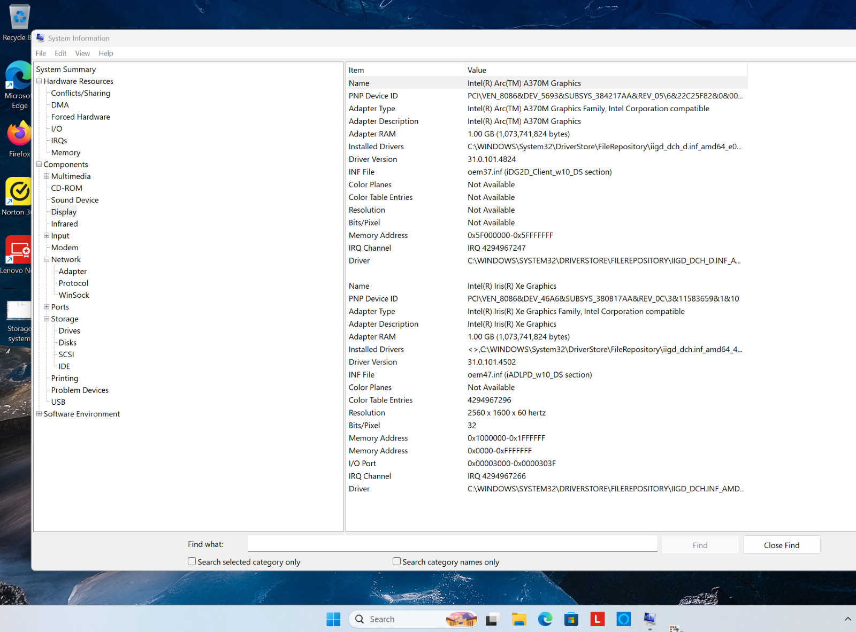The width and height of the screenshot is (856, 632).
Task: Collapse the Components tree node
Action: [39, 164]
